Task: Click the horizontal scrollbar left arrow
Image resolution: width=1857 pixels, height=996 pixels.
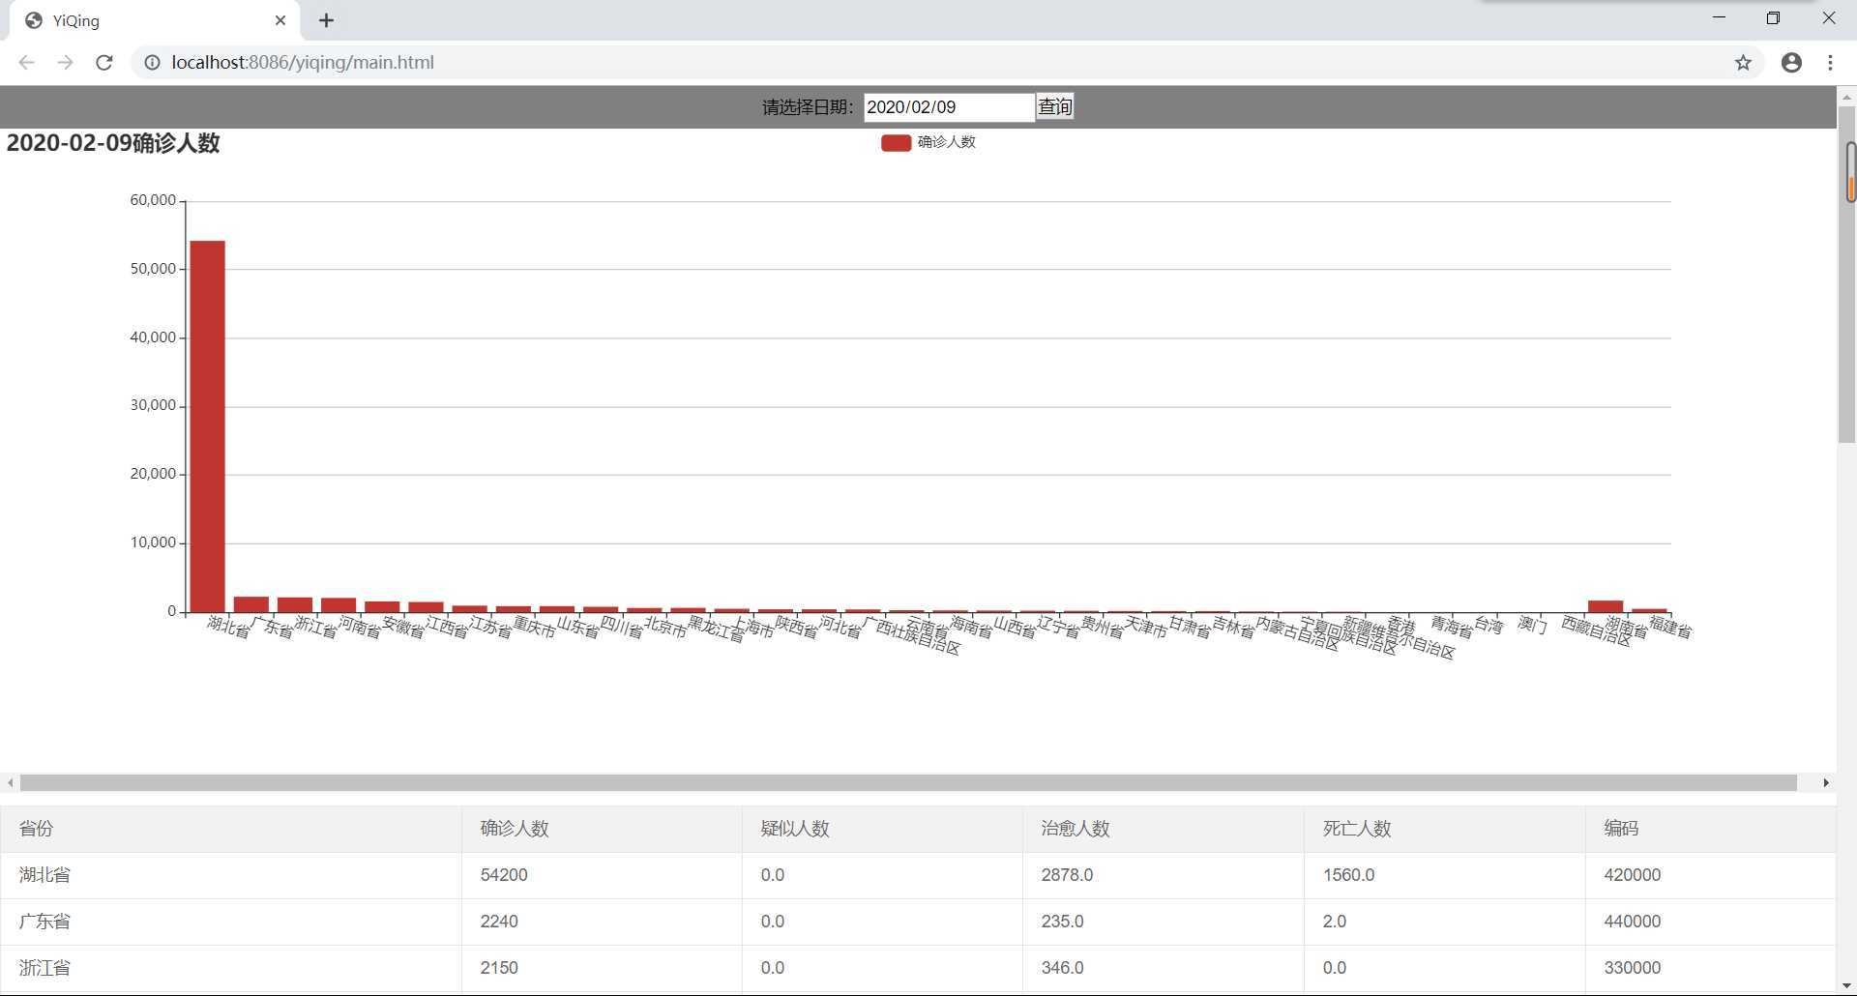Action: tap(10, 782)
